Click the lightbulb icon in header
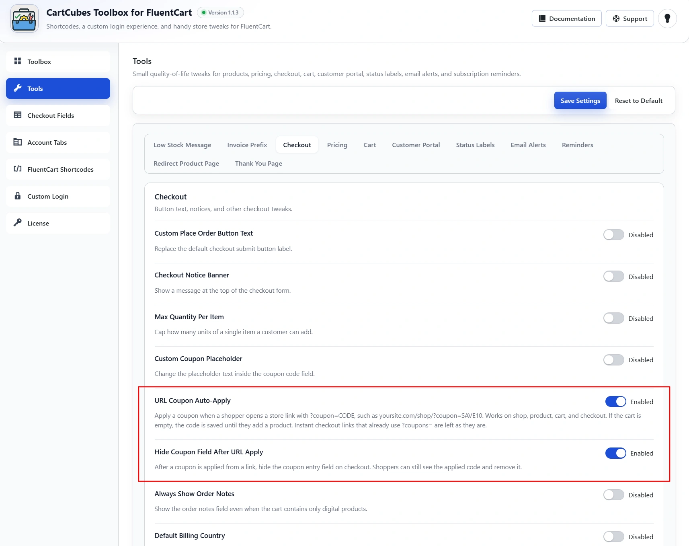 (x=667, y=18)
